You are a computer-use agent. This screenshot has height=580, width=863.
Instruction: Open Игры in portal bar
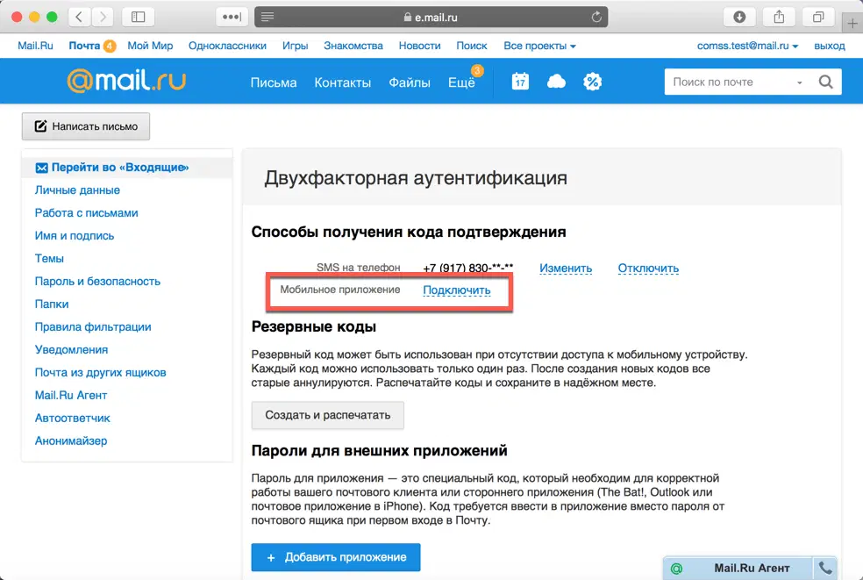295,46
